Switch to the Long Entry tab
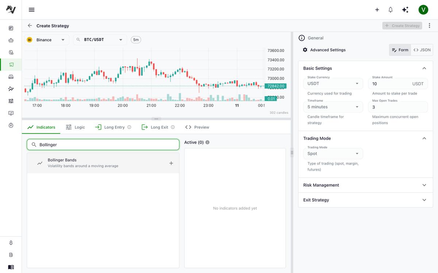 (113, 127)
